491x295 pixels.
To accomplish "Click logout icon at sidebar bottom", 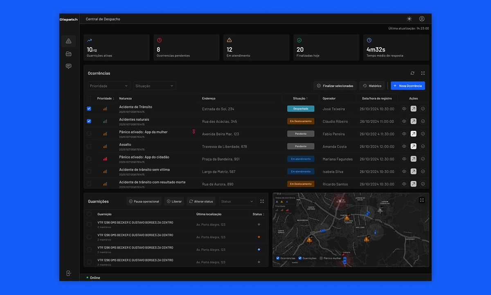I will (x=68, y=273).
